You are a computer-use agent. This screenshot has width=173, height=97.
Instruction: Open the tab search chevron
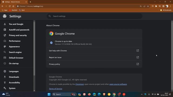[155, 2]
